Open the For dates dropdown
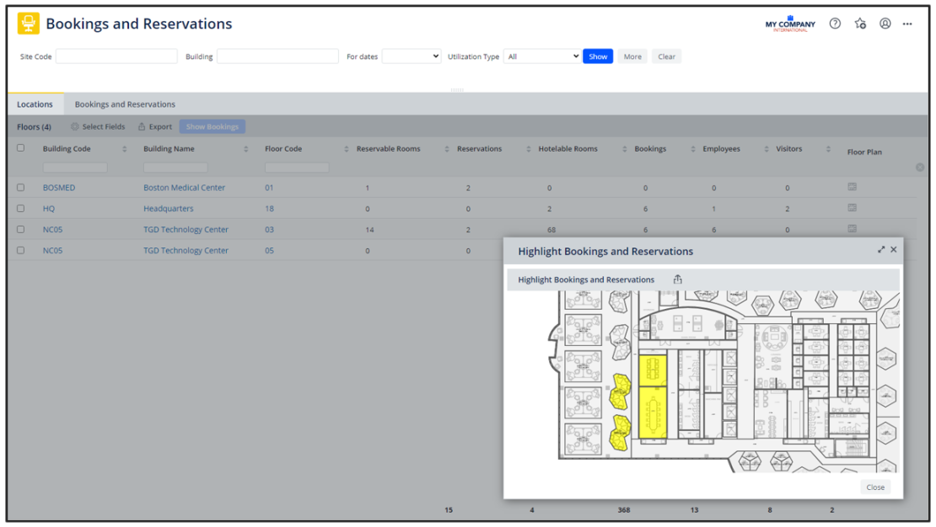This screenshot has height=527, width=936. [412, 56]
